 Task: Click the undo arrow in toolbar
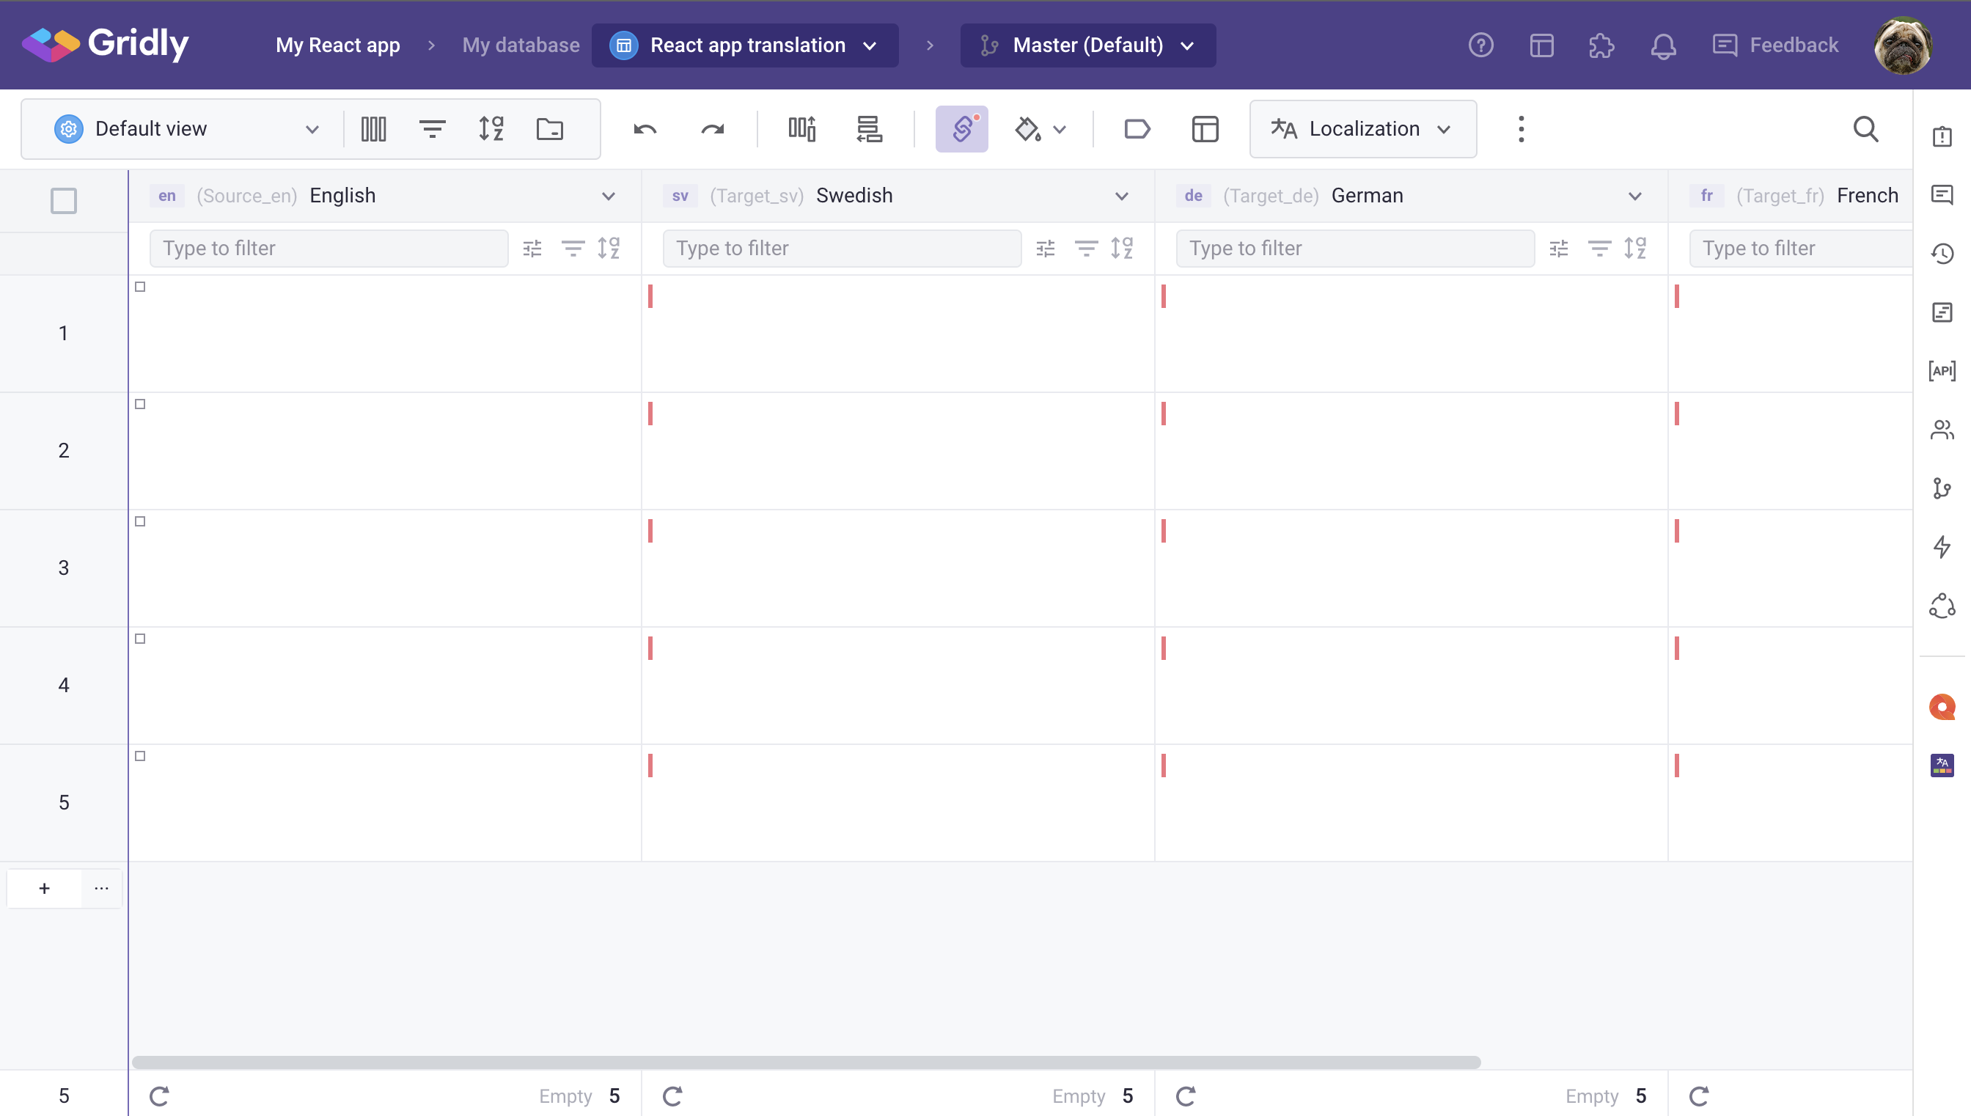[645, 129]
